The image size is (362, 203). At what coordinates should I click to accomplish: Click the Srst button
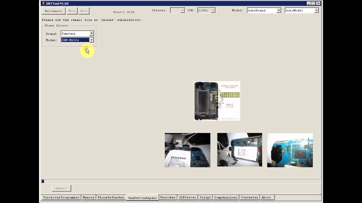coord(84,11)
